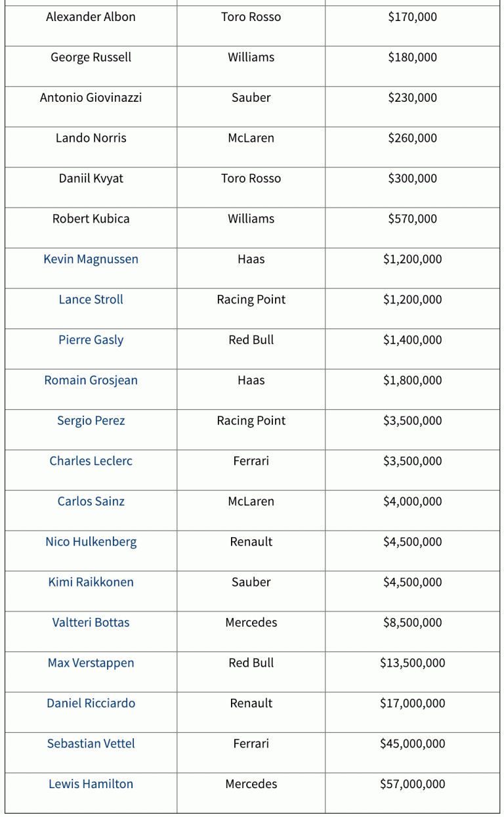Open the Charles Leclerc link
Screen dimensions: 504x817
click(x=91, y=461)
